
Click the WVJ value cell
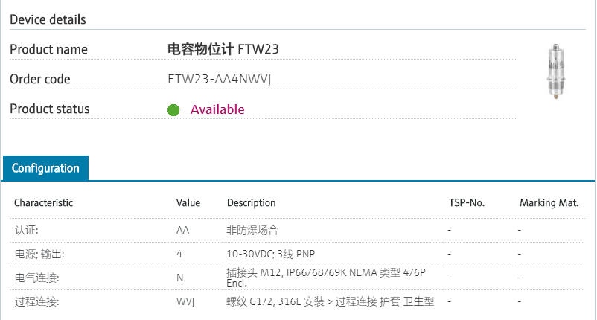coord(185,301)
